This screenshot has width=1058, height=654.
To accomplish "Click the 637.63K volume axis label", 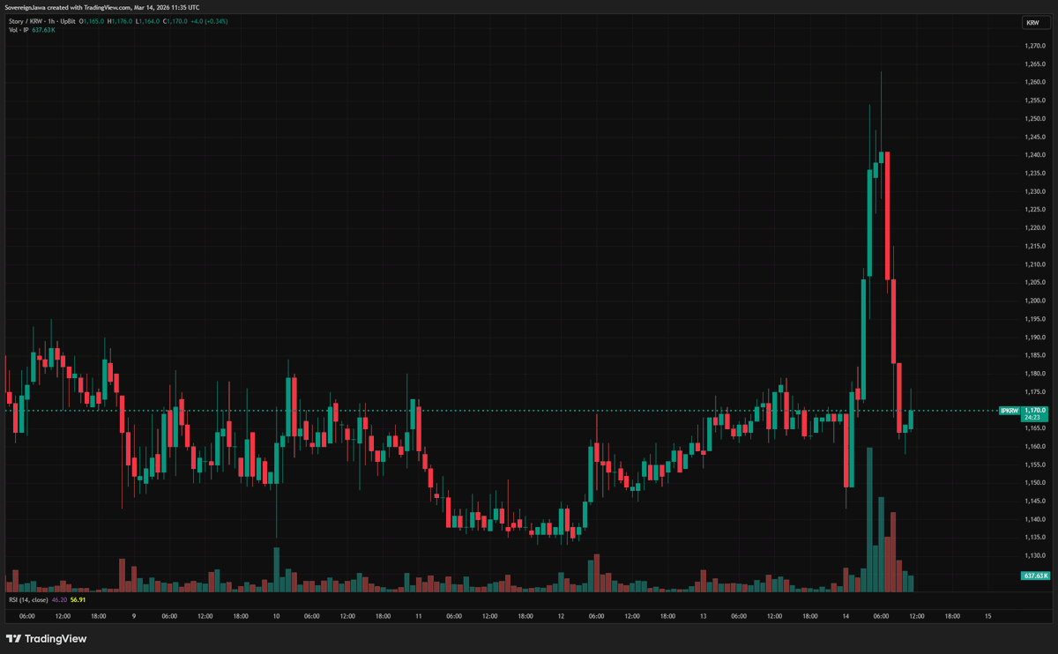I will (1036, 576).
